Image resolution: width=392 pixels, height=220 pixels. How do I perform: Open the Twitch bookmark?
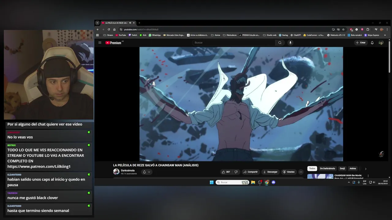(x=133, y=35)
